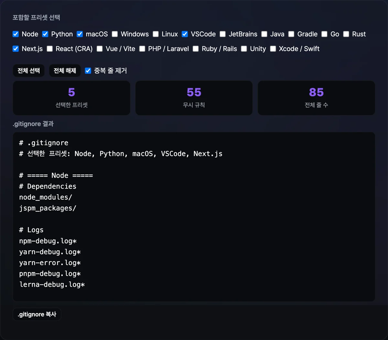Click the '.gitignore 결과' heading
The height and width of the screenshot is (340, 388).
coord(33,124)
